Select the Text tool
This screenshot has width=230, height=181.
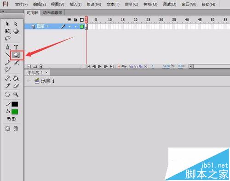16,47
